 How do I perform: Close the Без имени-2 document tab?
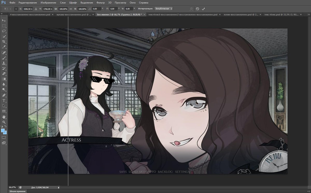pos(145,15)
